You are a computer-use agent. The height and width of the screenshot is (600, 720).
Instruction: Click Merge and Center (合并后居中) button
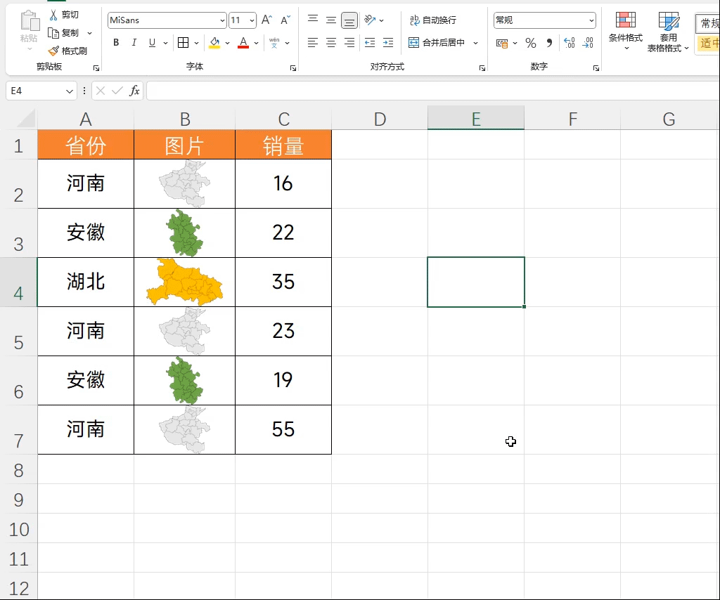(x=437, y=43)
